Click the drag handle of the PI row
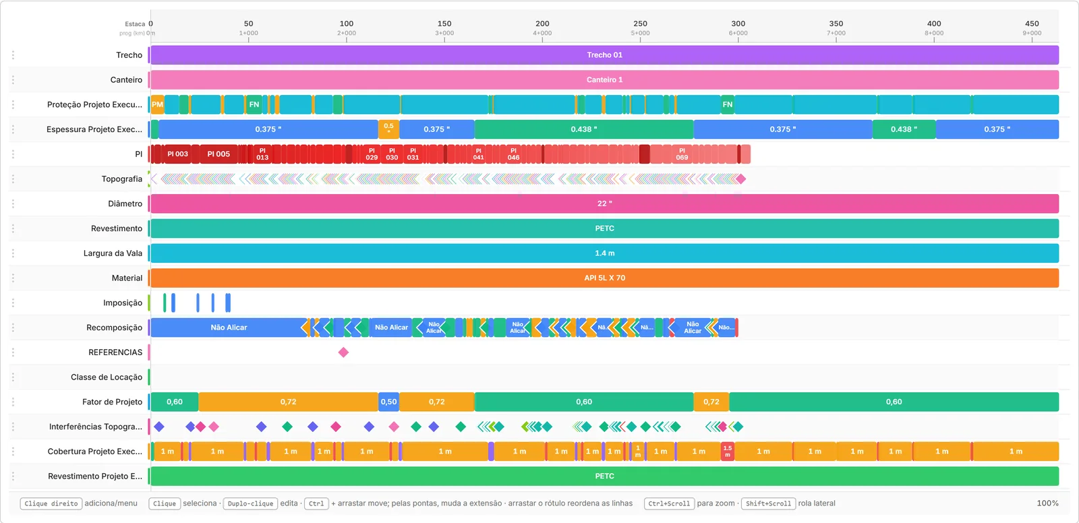The image size is (1079, 523). tap(13, 154)
